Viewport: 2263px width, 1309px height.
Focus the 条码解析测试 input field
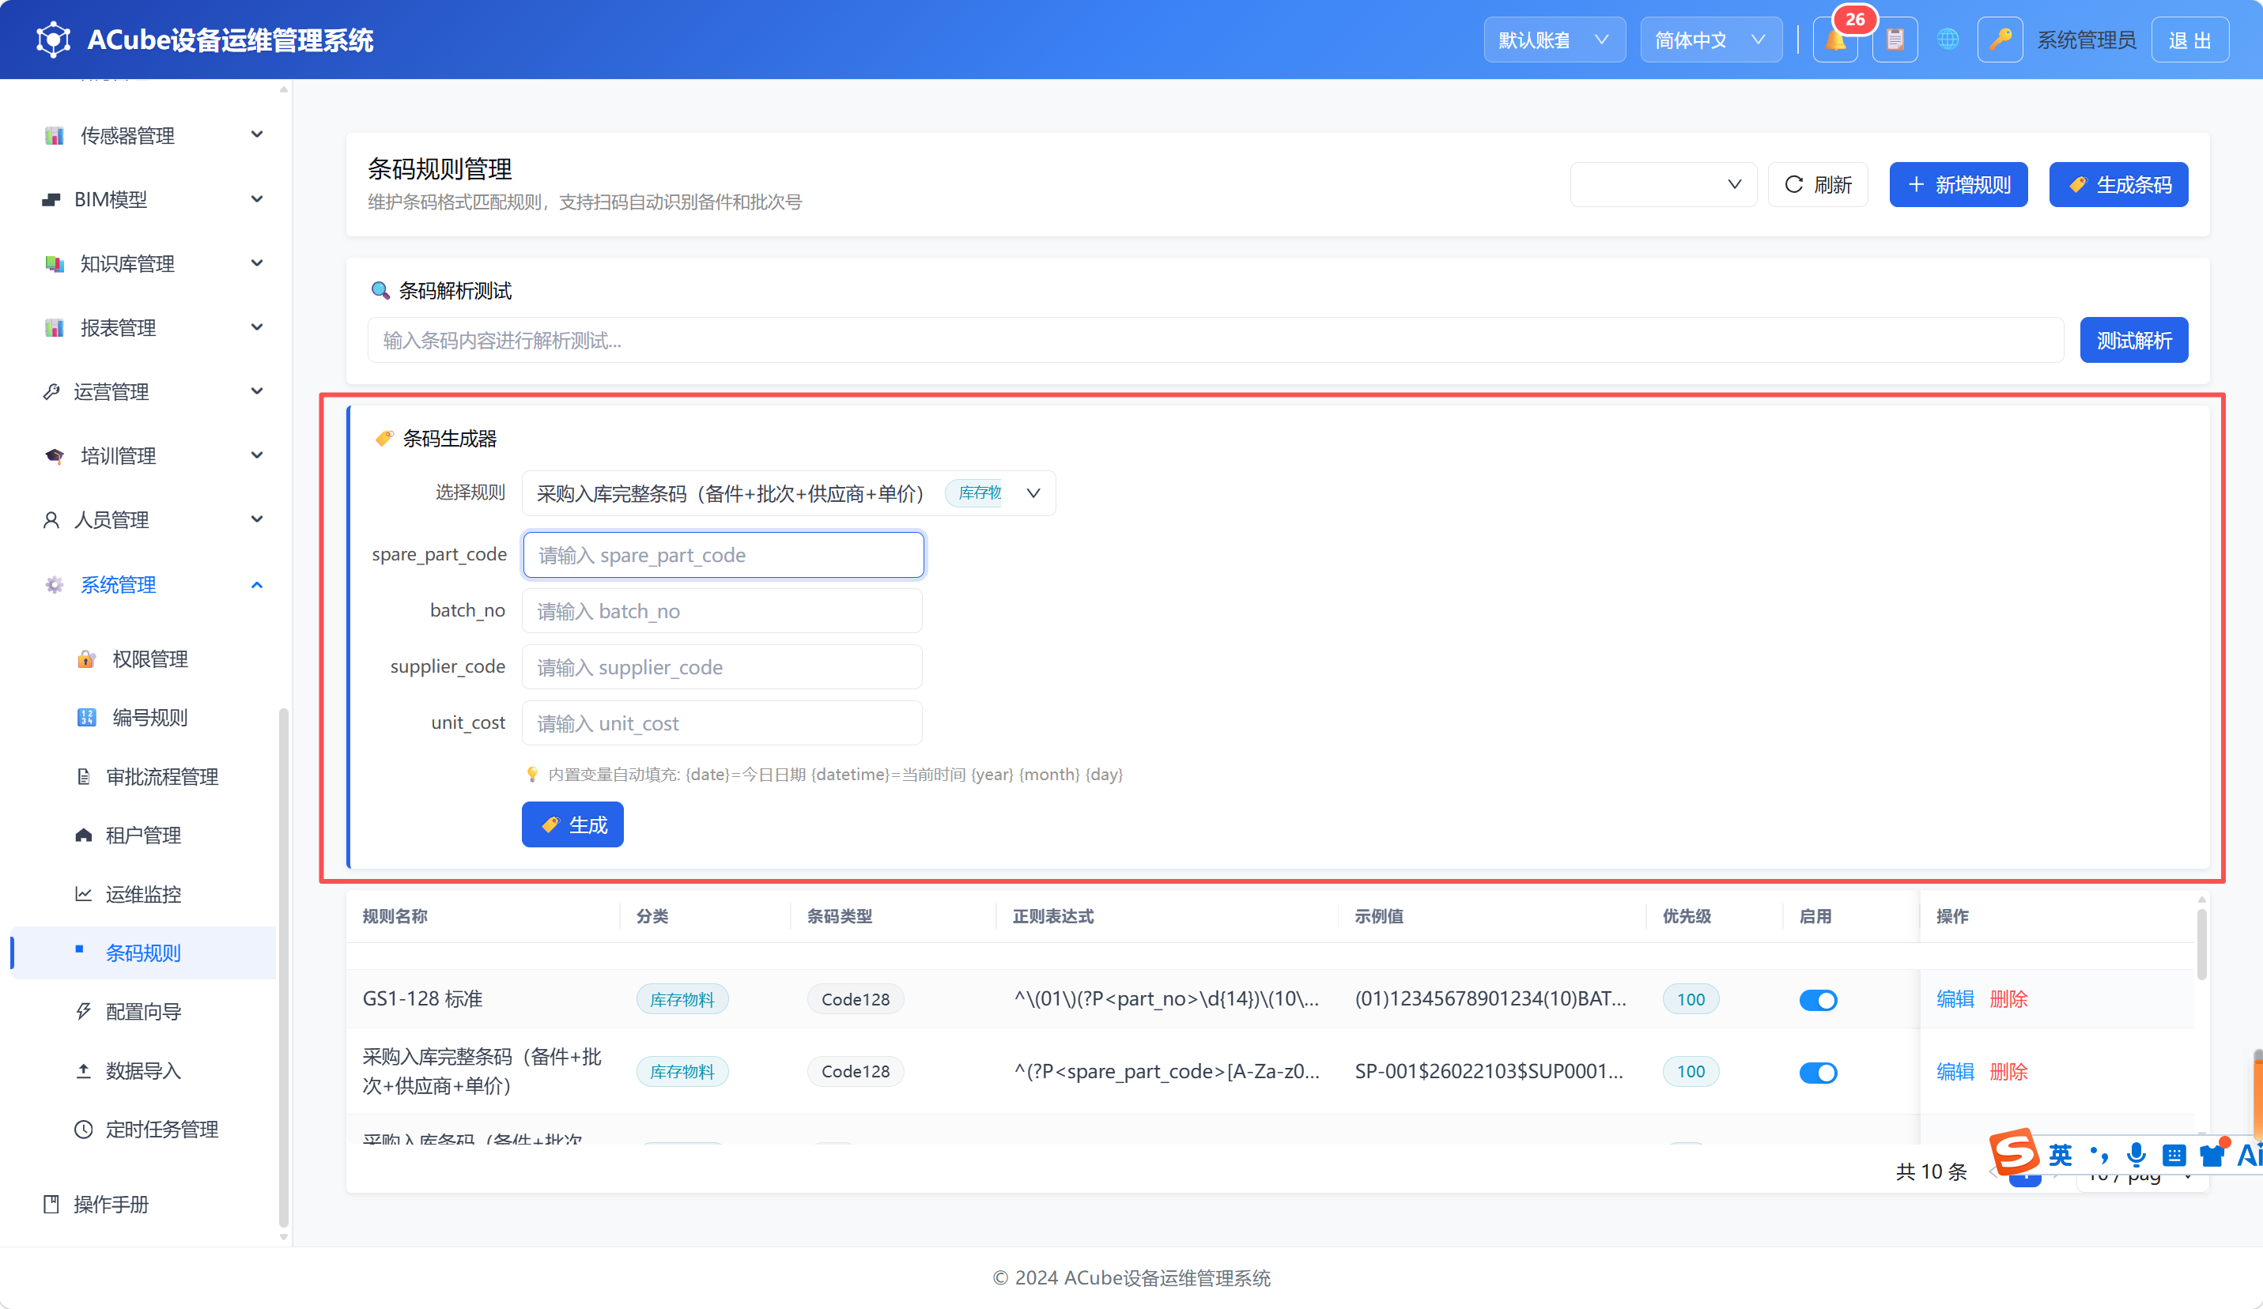tap(1215, 340)
